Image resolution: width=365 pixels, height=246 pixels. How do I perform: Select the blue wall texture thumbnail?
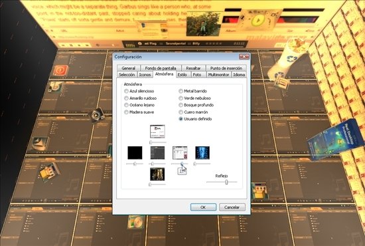202,153
